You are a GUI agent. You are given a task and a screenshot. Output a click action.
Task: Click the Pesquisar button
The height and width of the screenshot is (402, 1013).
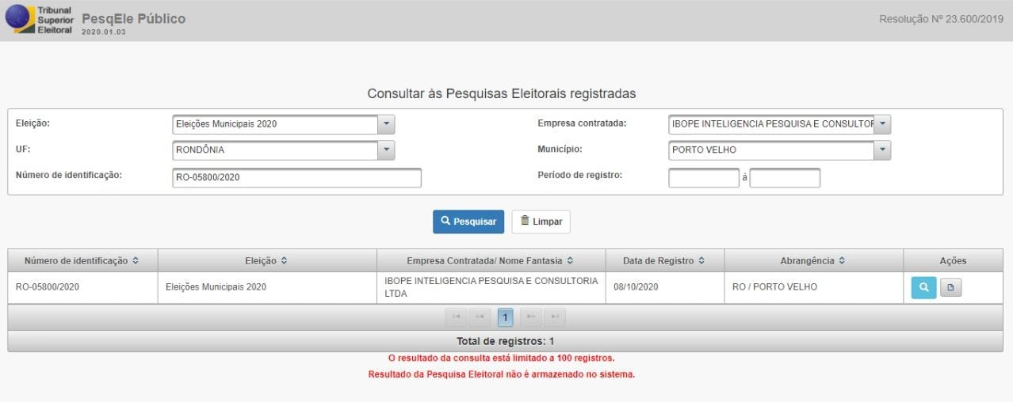(x=468, y=222)
